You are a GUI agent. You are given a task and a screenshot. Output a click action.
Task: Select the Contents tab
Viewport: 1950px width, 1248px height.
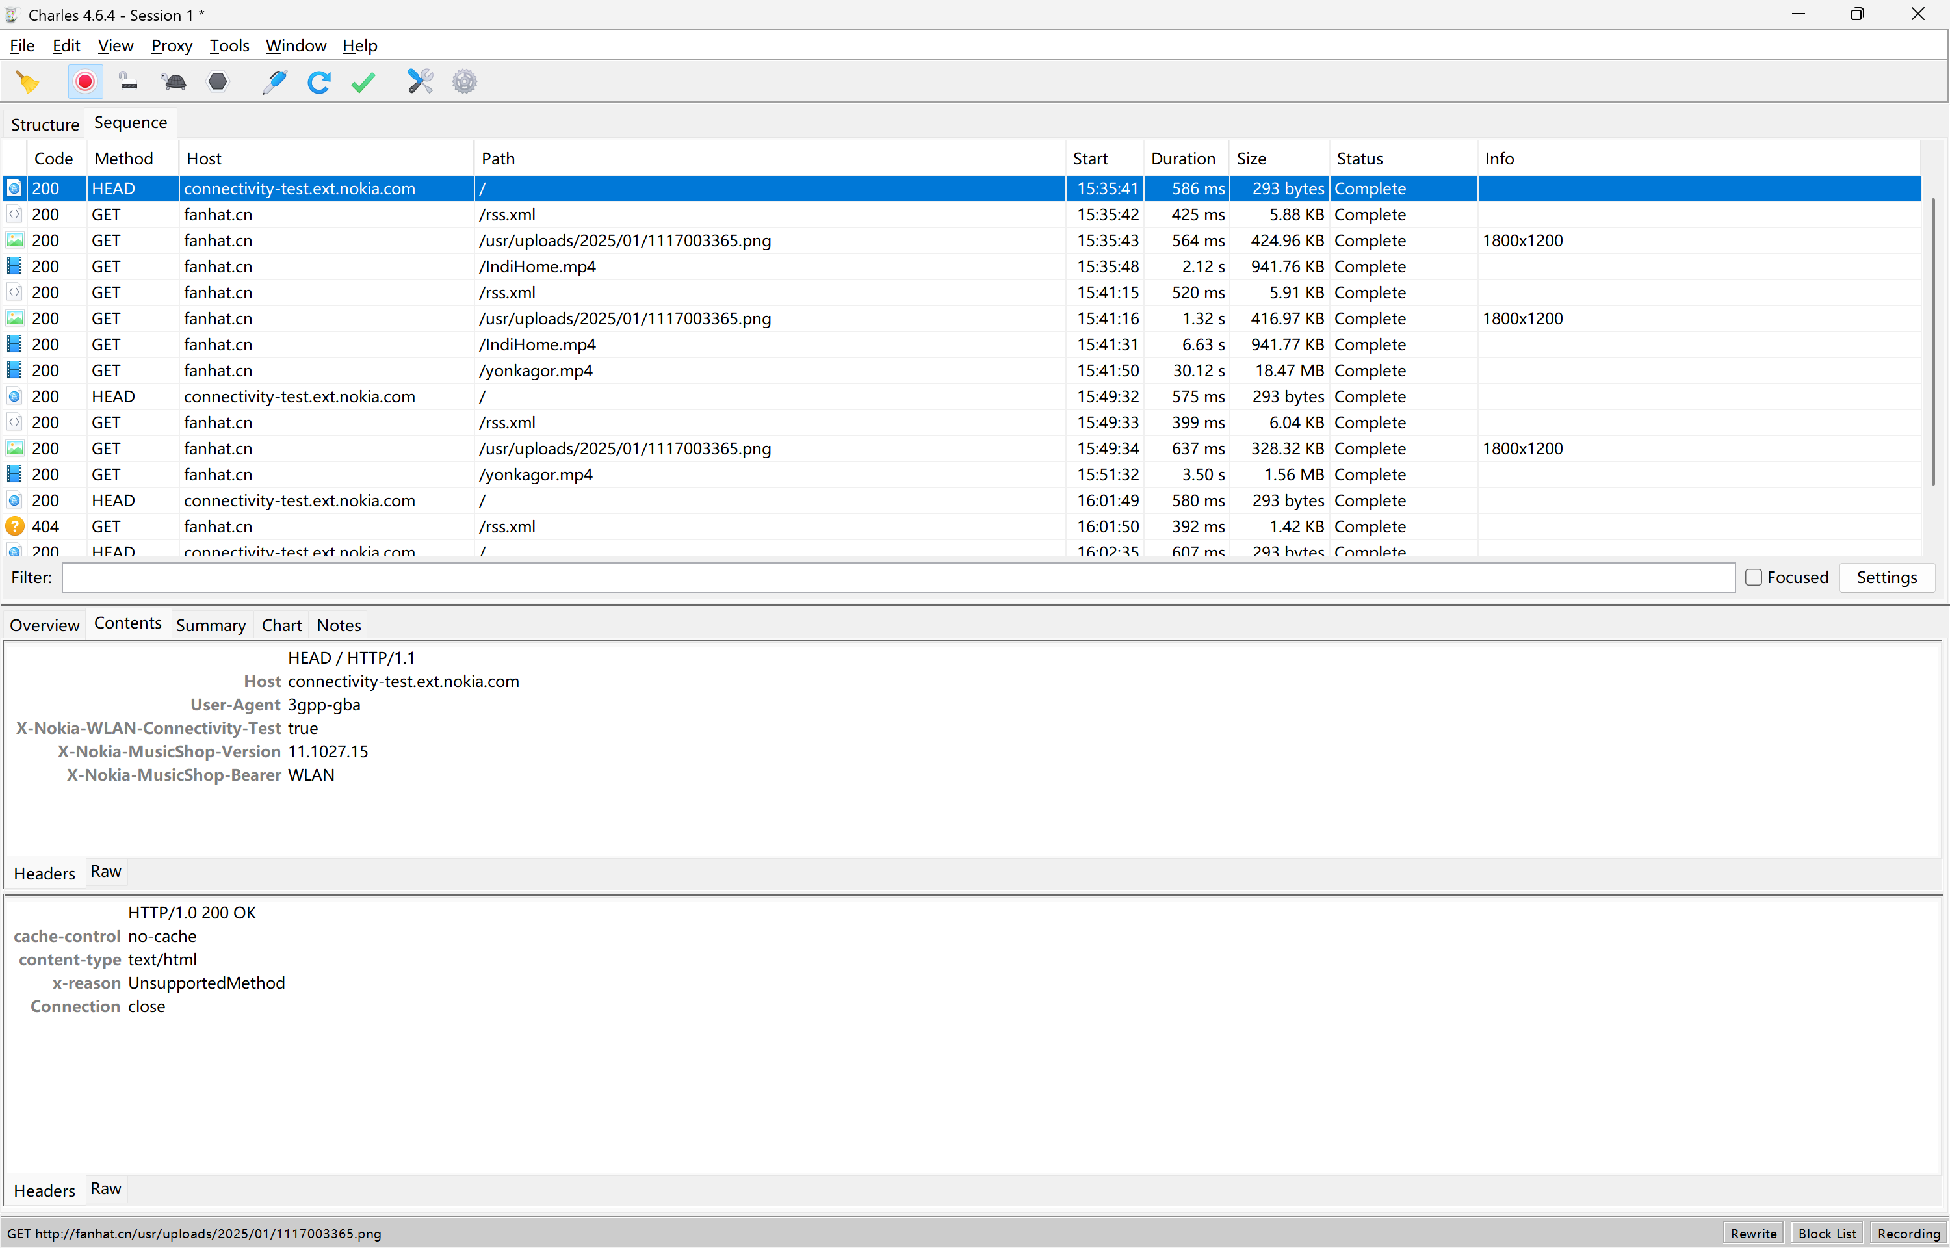point(128,623)
